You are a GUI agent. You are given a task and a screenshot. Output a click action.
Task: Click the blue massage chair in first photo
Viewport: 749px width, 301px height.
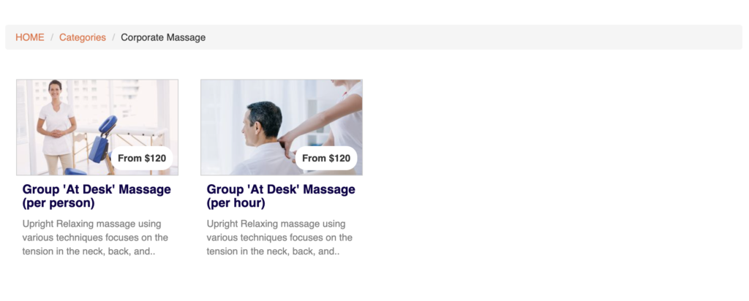coord(101,140)
